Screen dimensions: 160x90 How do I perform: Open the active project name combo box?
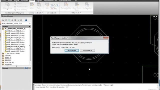point(16,23)
